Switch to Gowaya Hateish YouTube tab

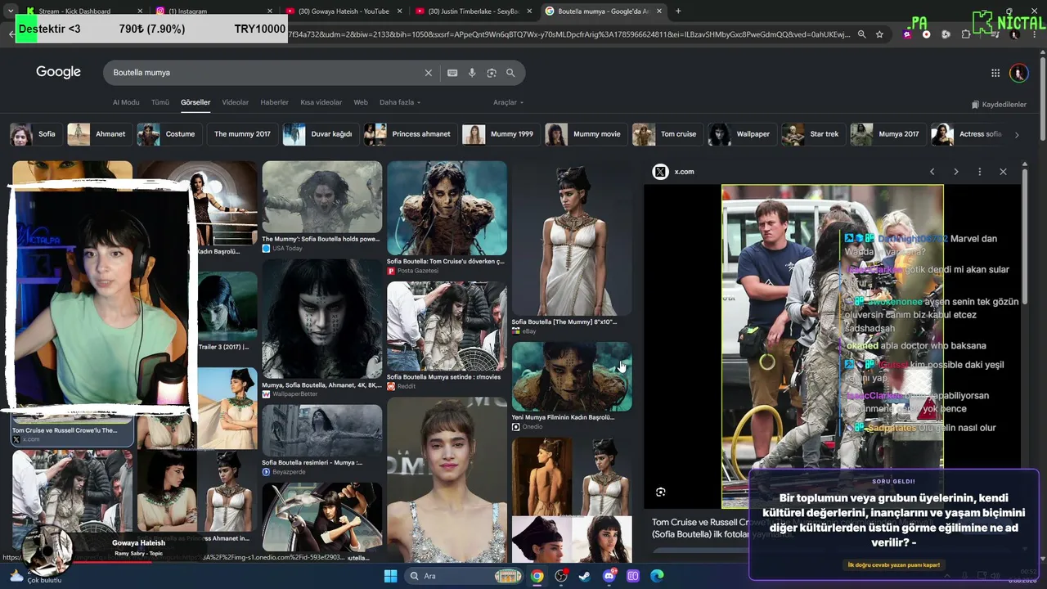coord(342,11)
